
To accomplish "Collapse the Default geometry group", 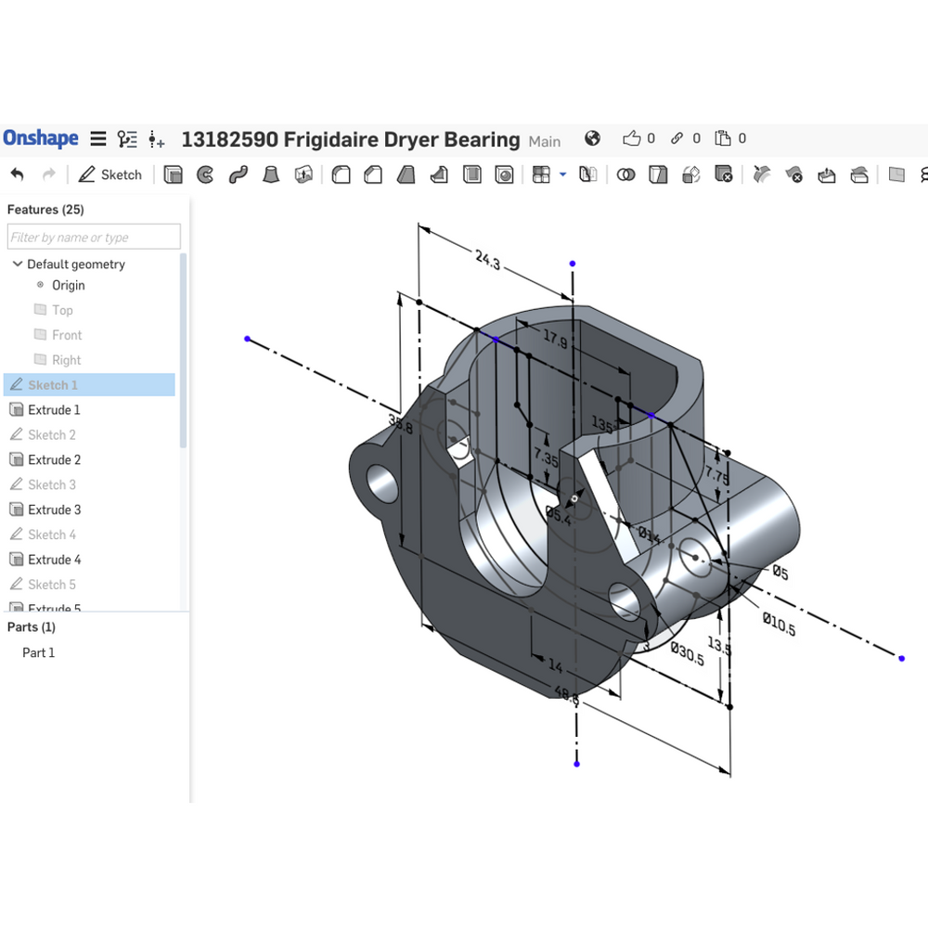I will [x=18, y=264].
